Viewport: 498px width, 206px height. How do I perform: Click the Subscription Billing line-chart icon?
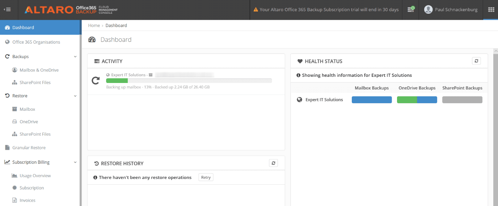(x=7, y=162)
